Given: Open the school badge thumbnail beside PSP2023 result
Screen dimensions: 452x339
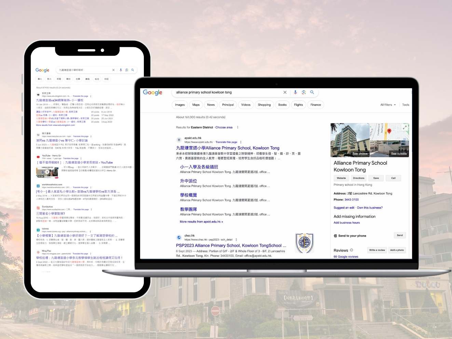Looking at the screenshot, I should pos(304,243).
